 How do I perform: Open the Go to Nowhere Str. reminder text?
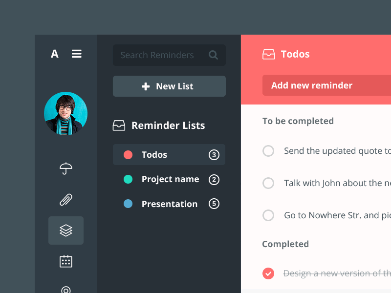pyautogui.click(x=337, y=215)
